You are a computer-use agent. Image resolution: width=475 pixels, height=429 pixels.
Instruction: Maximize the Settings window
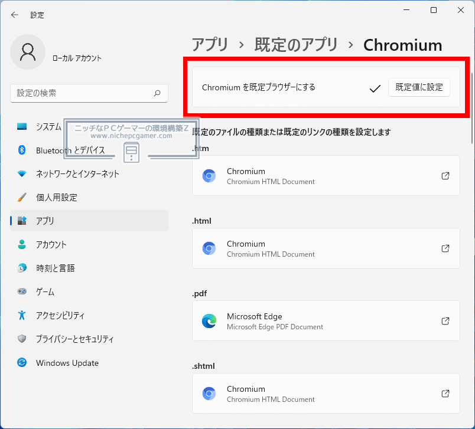[x=434, y=10]
